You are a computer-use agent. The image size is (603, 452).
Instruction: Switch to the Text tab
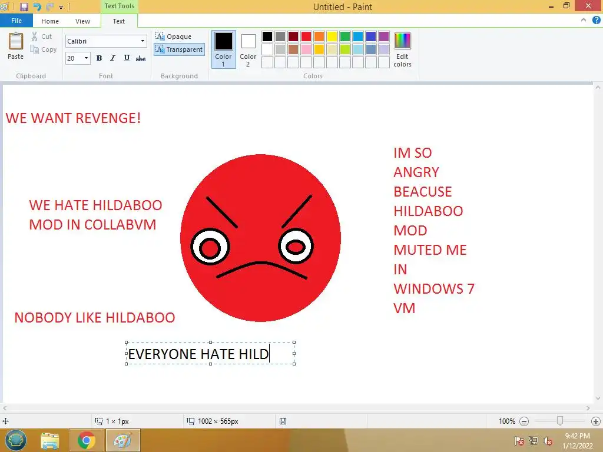(x=119, y=21)
